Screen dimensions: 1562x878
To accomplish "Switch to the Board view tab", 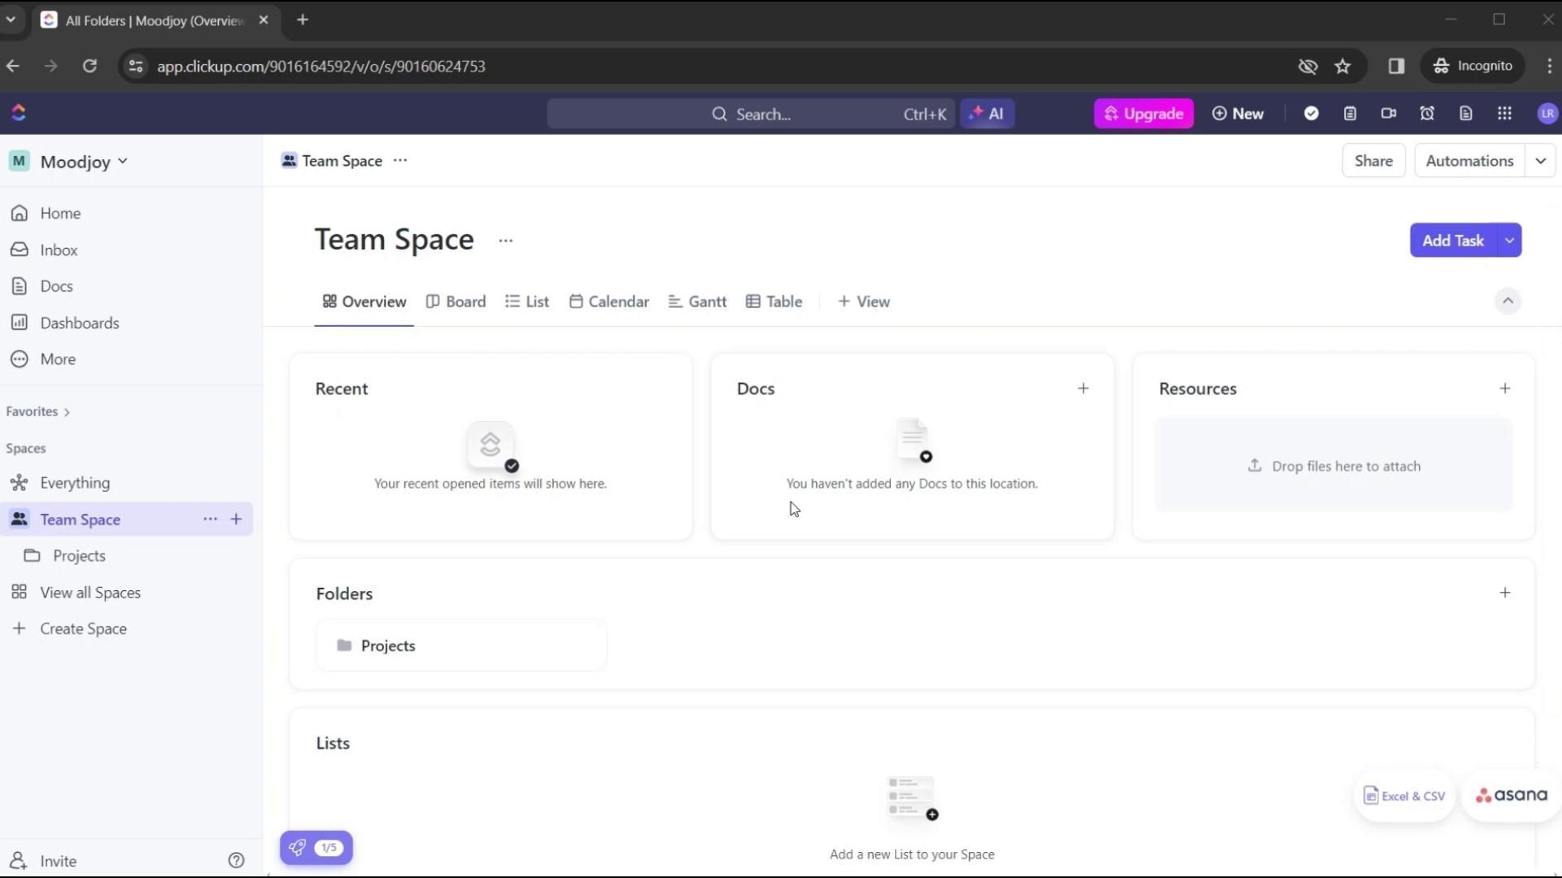I will pos(456,302).
